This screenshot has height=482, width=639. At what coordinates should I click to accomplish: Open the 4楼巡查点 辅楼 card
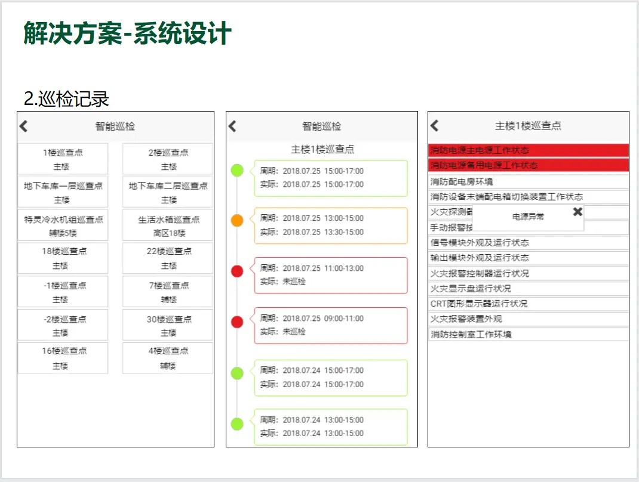pos(168,359)
